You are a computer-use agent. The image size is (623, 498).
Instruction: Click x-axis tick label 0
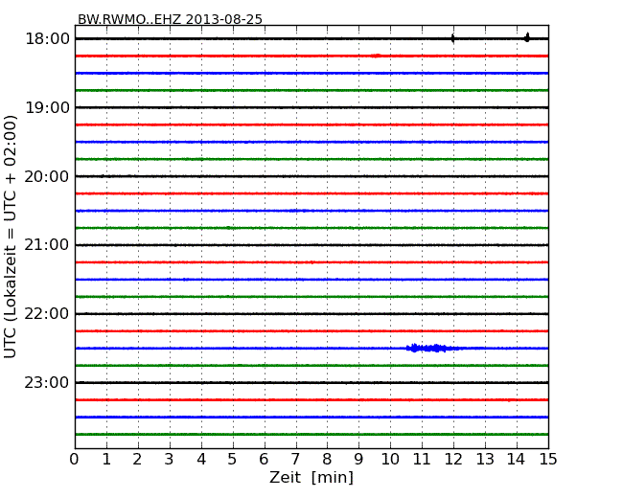75,460
